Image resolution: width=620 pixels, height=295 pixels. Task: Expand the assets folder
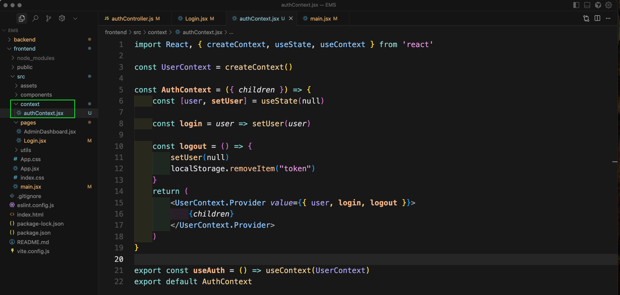click(16, 85)
